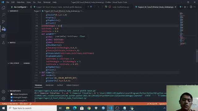Toggle the Raised Exceptions breakpoint checkbox
This screenshot has height=111, width=198.
(11, 94)
